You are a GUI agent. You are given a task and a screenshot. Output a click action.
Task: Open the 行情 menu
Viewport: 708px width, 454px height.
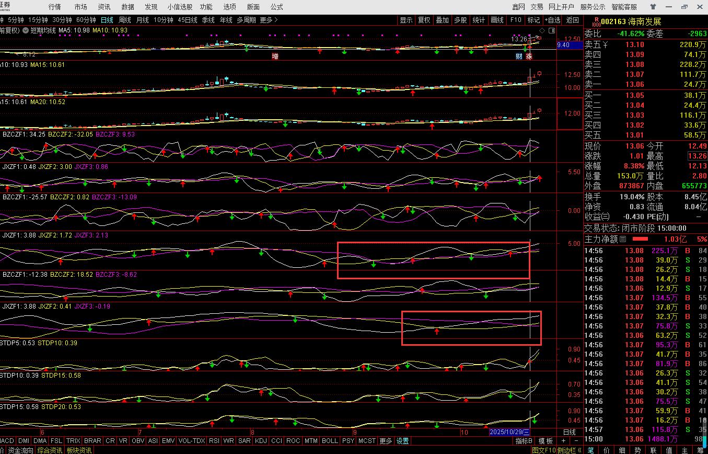pos(54,7)
